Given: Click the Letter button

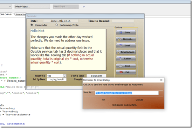Looking at the screenshot, I should click(126, 59).
